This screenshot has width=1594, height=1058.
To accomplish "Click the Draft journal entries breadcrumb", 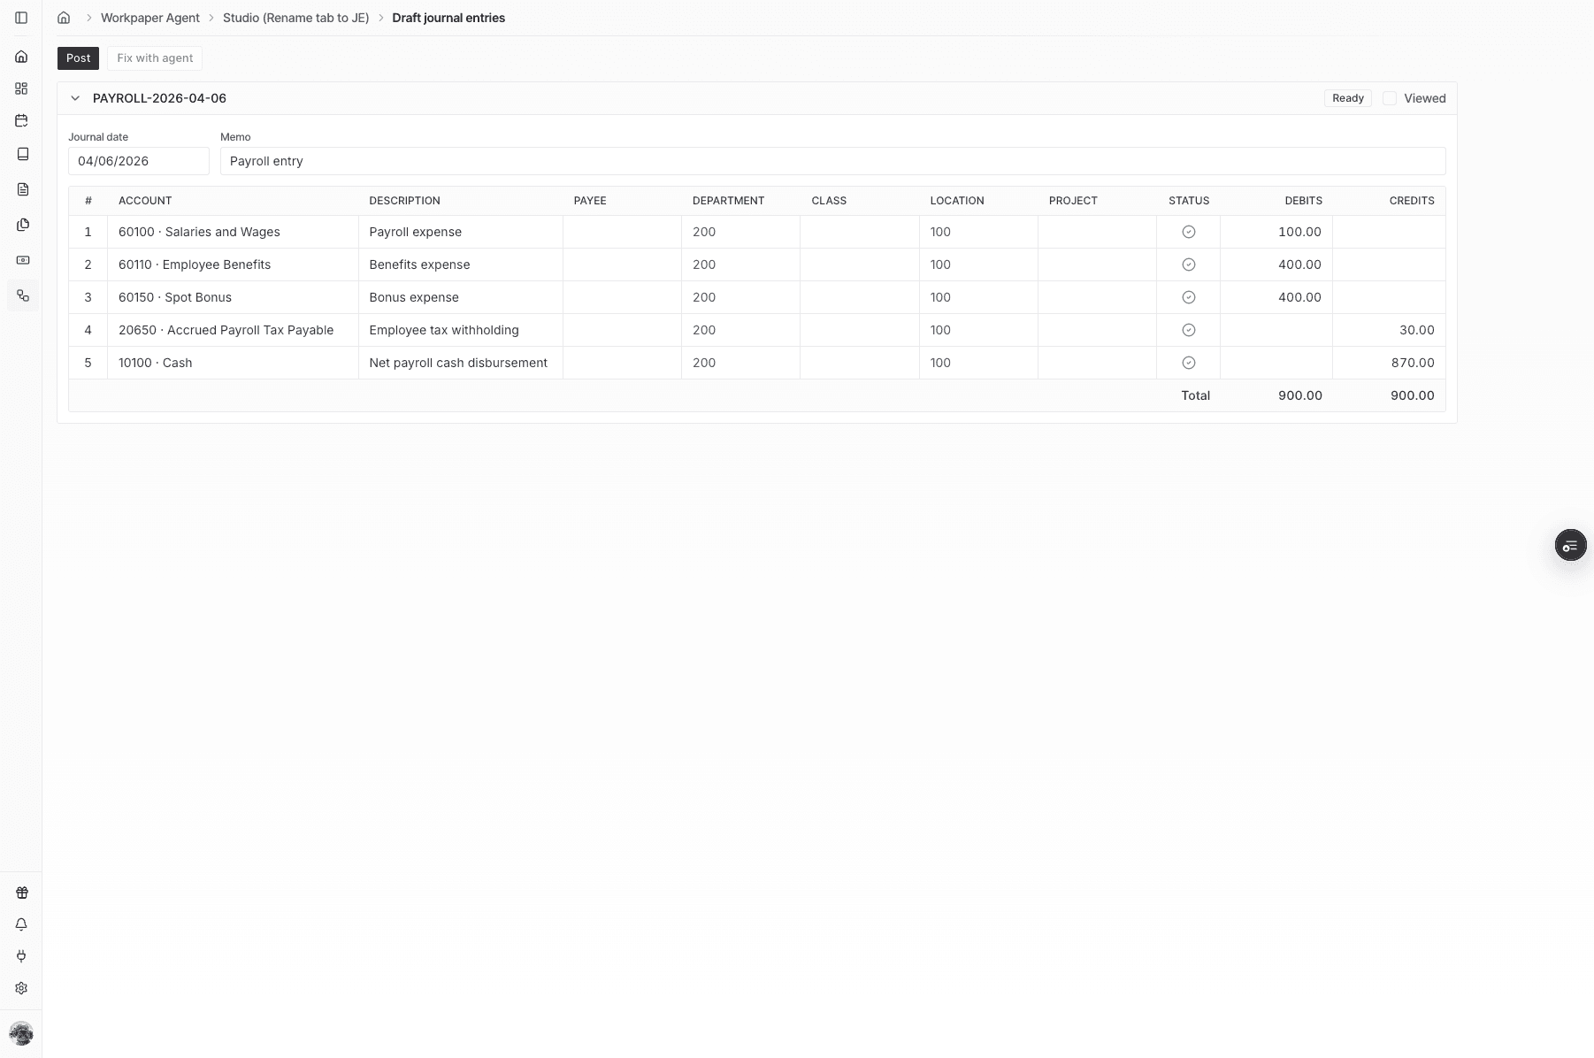I will [448, 18].
